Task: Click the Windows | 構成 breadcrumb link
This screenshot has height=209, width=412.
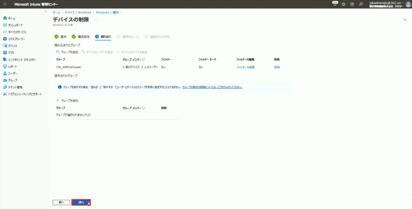Action: point(107,12)
